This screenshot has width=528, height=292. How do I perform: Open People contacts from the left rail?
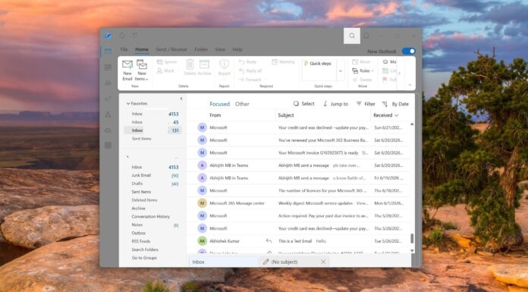[x=108, y=83]
